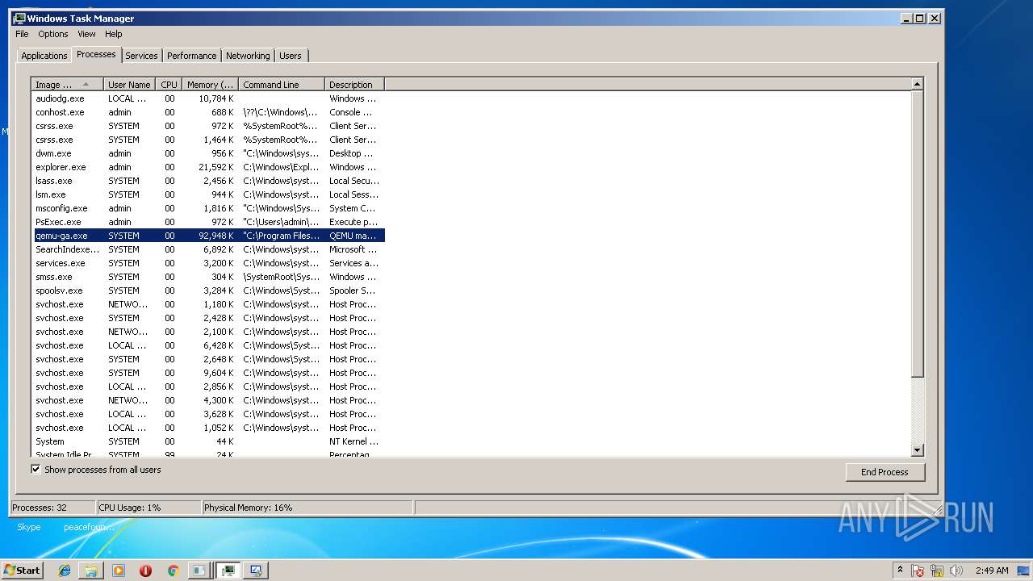
Task: Select the Task Manager taskbar button
Action: click(228, 571)
